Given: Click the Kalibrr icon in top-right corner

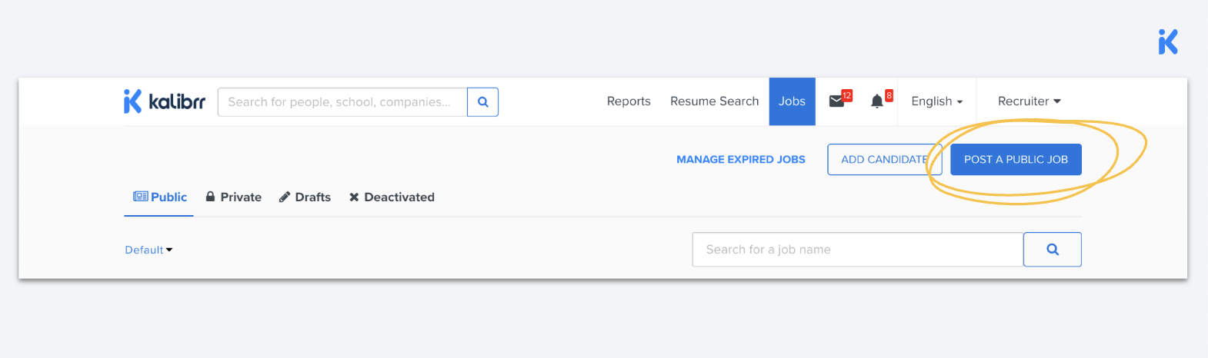Looking at the screenshot, I should click(1167, 41).
